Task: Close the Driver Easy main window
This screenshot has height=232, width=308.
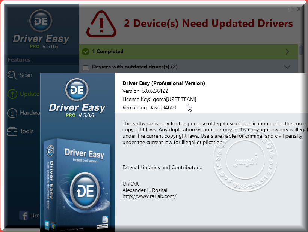Action: point(299,9)
